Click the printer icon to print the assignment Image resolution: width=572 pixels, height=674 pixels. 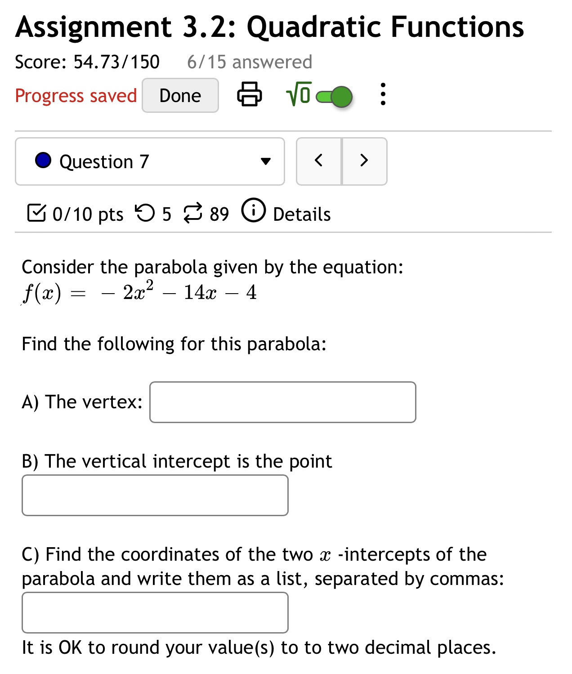(250, 96)
